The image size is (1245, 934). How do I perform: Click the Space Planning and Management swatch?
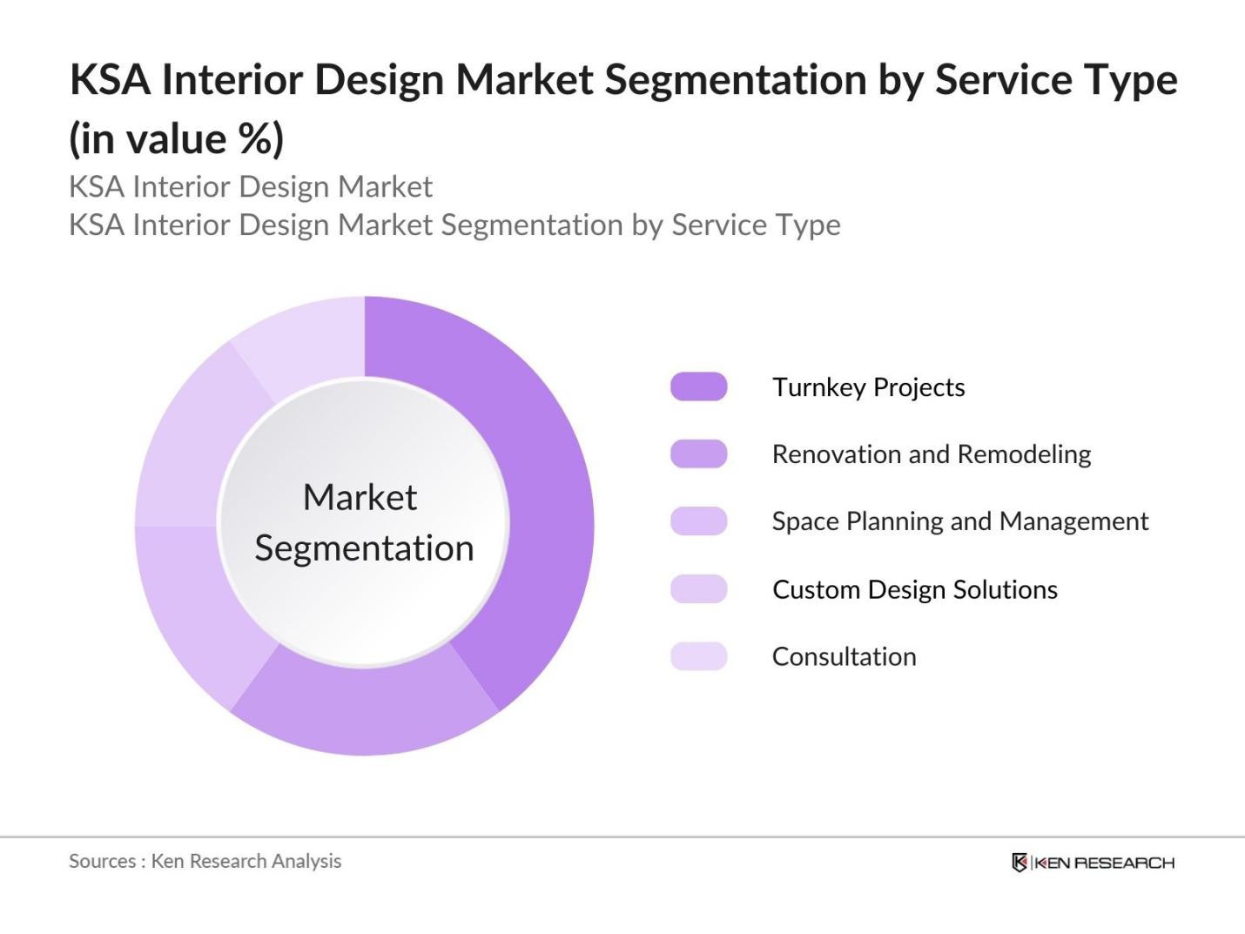tap(698, 521)
